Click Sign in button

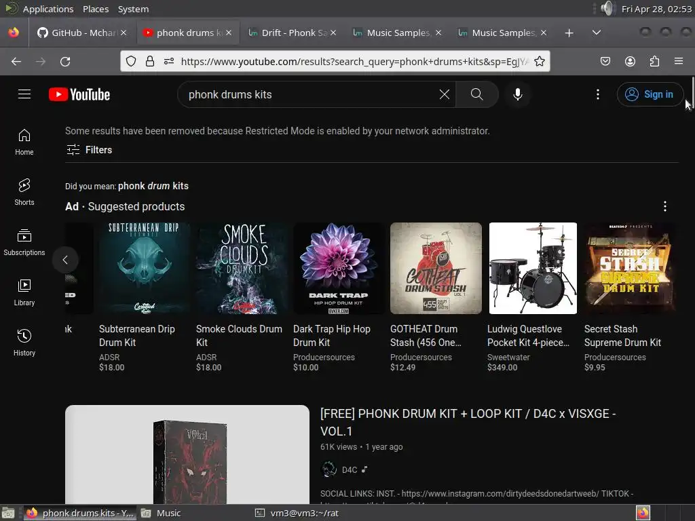click(650, 94)
